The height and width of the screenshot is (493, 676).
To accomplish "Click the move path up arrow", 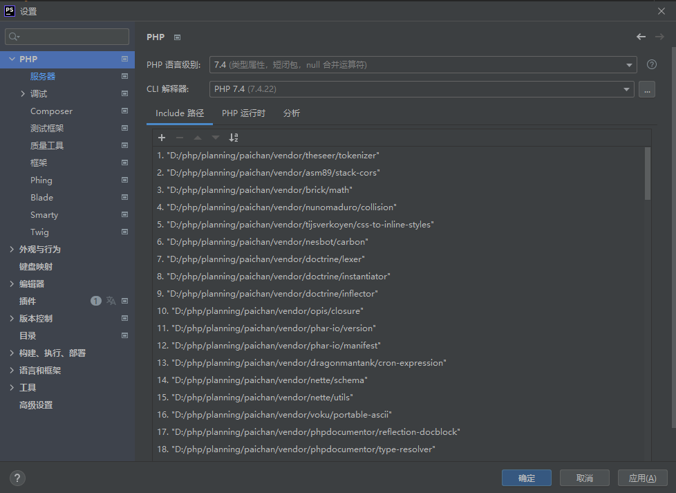I will [198, 138].
